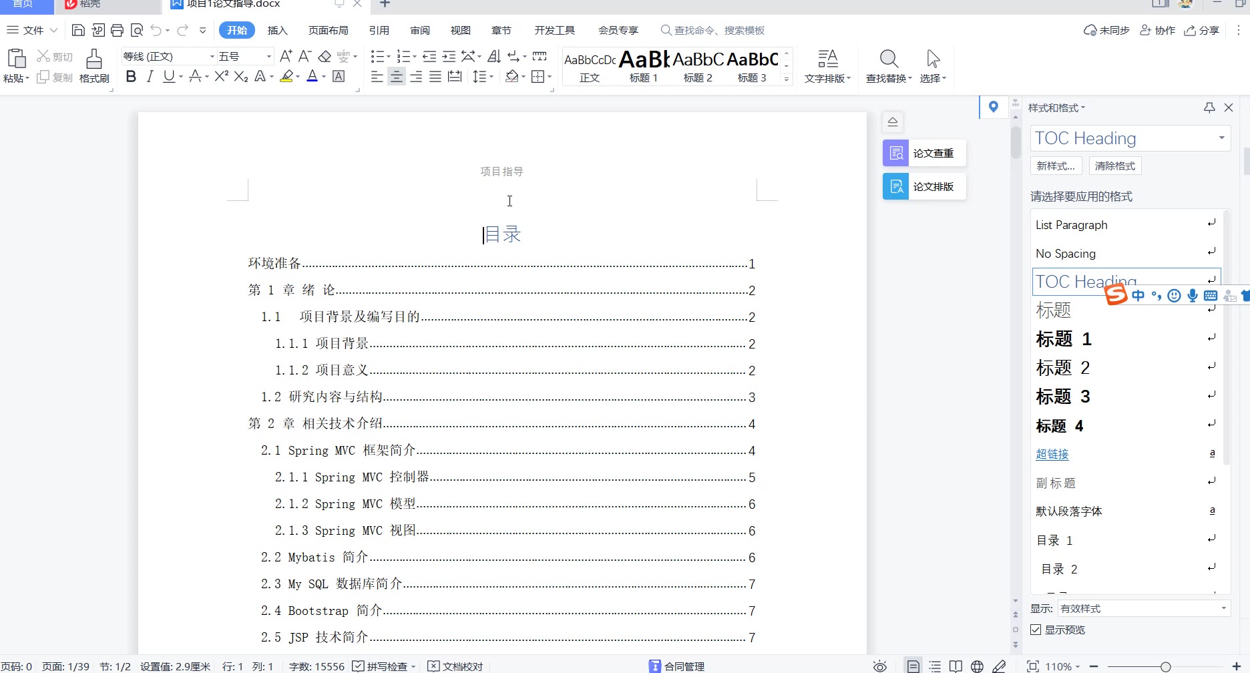Viewport: 1250px width, 673px height.
Task: Open the 页面布局 ribbon tab
Action: pyautogui.click(x=328, y=30)
